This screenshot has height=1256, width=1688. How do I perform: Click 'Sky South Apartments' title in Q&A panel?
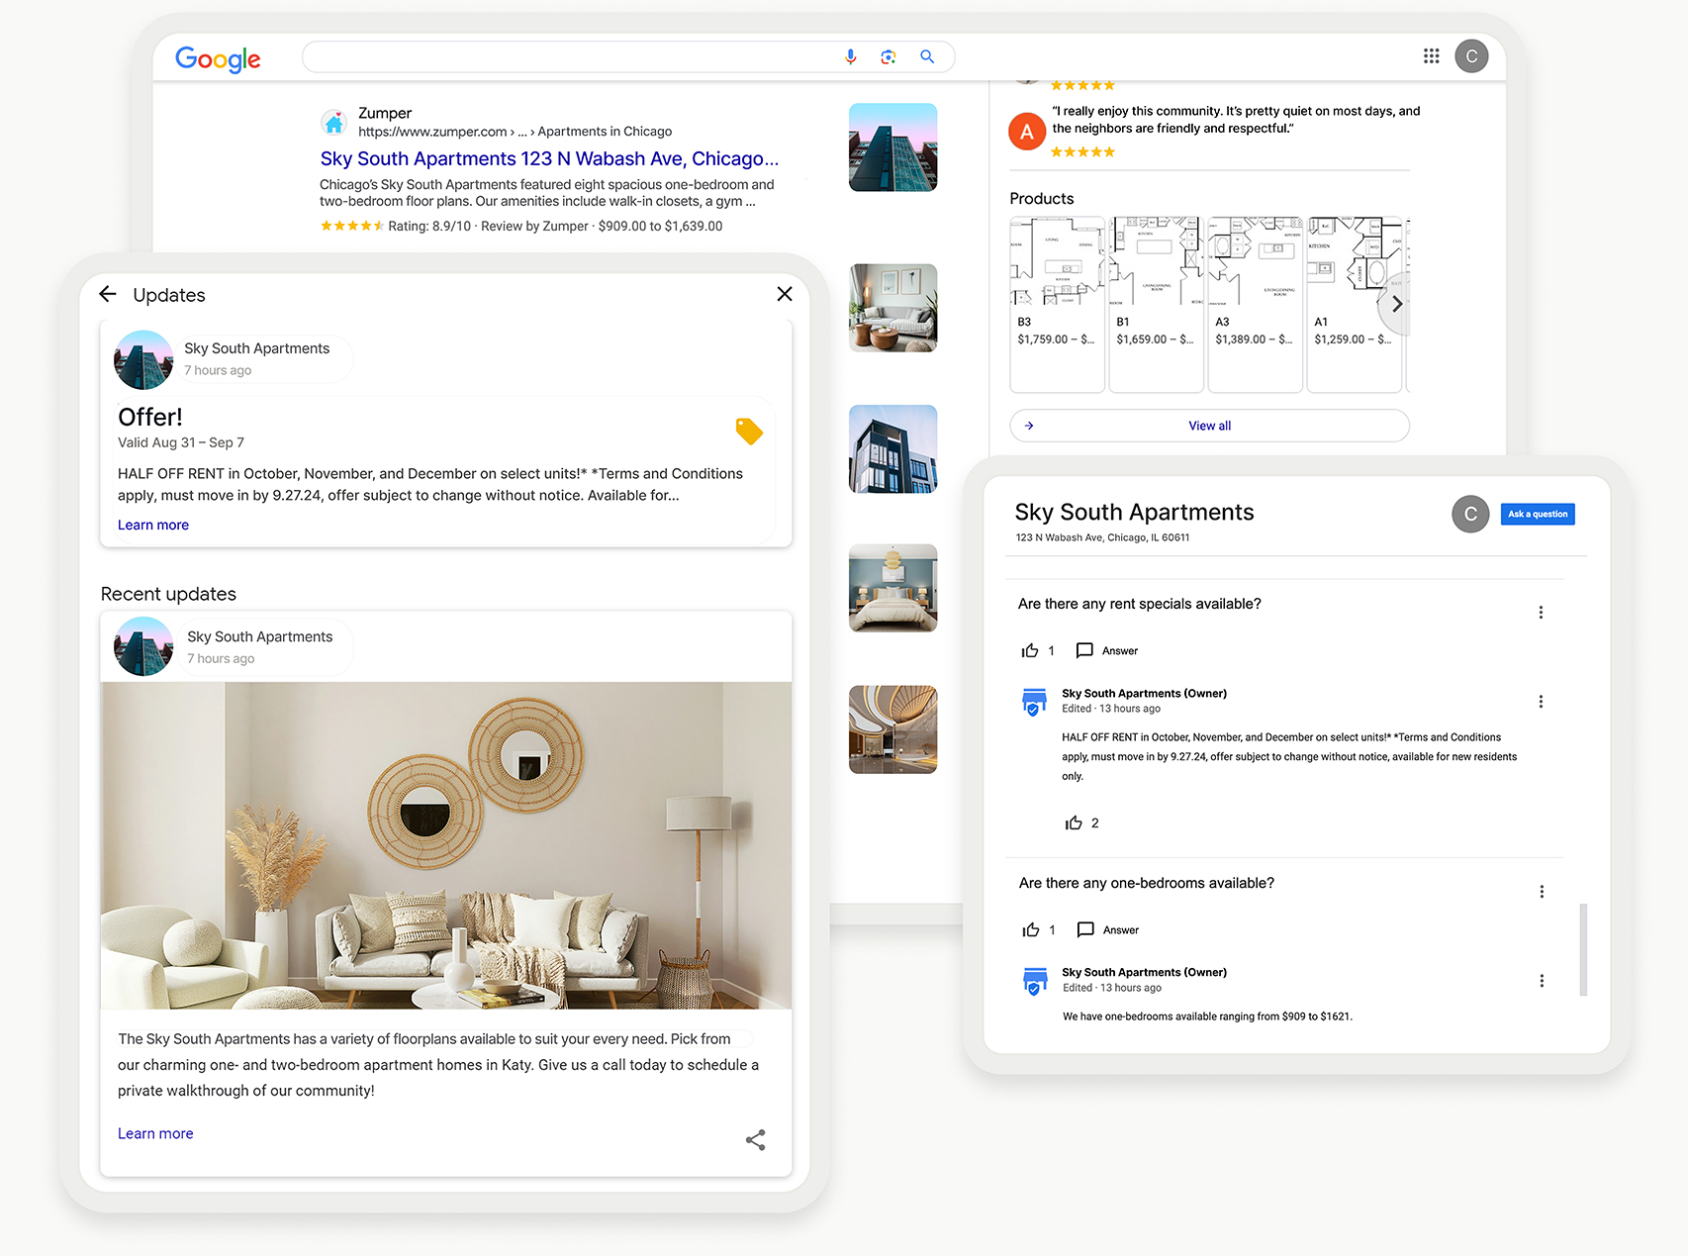click(1134, 512)
